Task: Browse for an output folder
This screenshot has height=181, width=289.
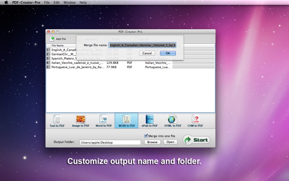Action: tap(152, 142)
